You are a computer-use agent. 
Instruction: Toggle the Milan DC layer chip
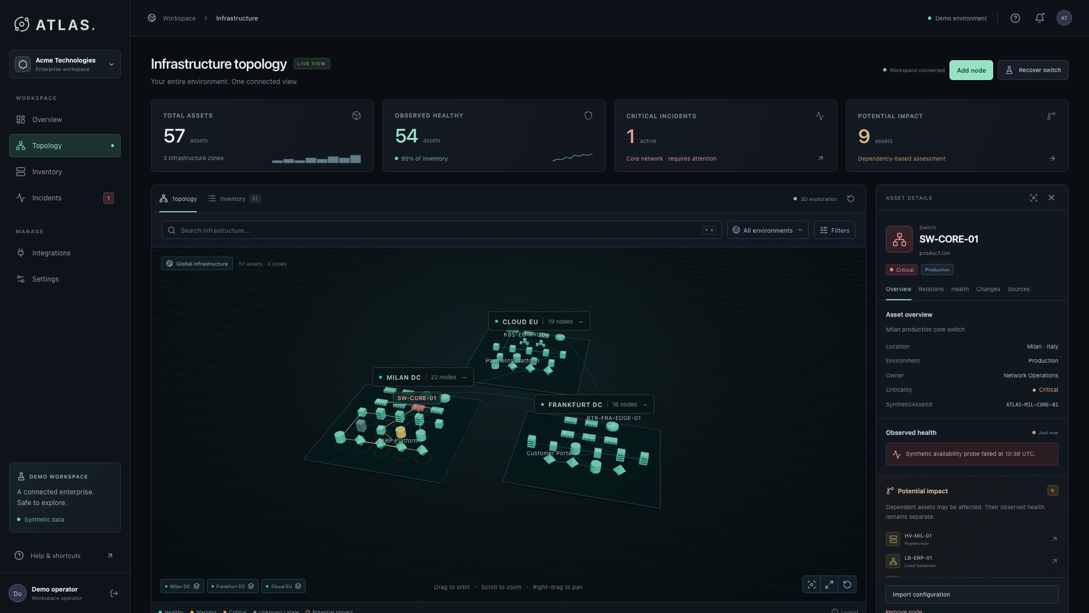pos(181,586)
